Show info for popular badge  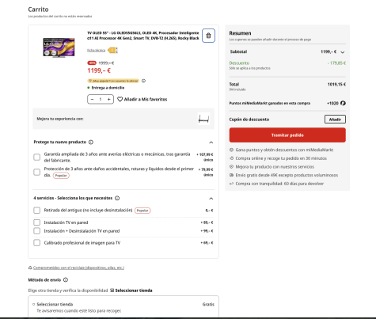point(143,81)
